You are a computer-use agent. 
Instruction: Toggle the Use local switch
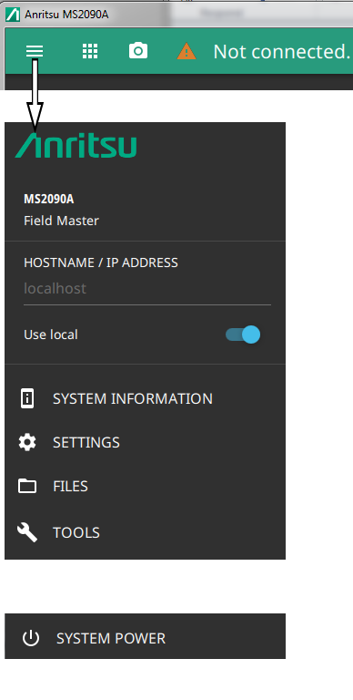[243, 335]
